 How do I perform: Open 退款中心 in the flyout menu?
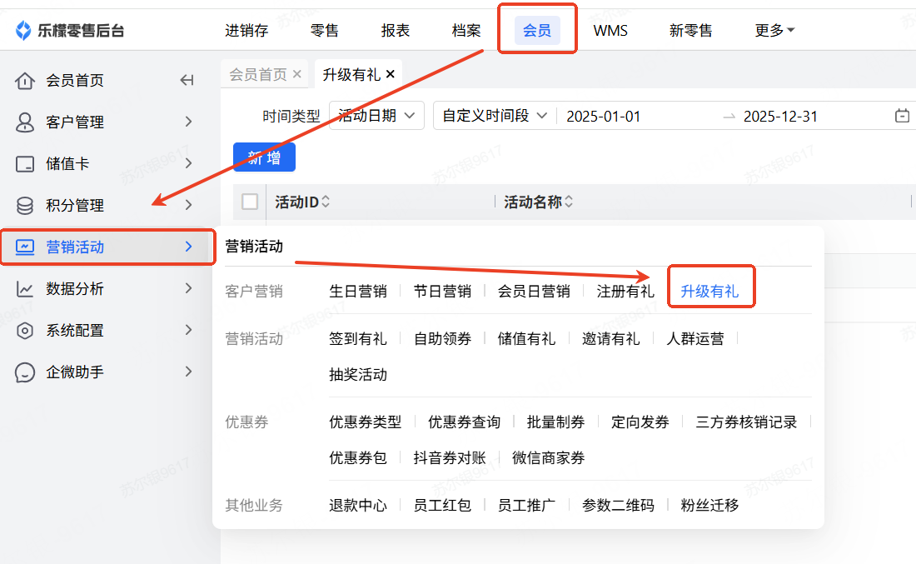(x=358, y=505)
